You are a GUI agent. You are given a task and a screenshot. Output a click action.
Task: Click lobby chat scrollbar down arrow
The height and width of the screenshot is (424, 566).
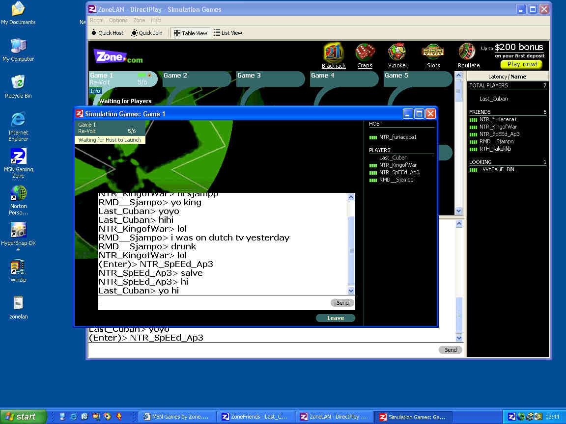pos(459,338)
